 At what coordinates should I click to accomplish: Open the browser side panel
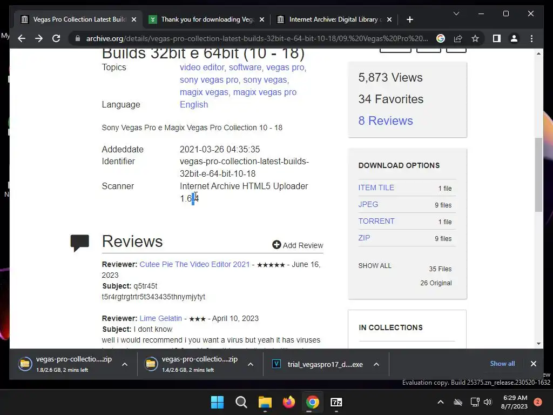[497, 38]
